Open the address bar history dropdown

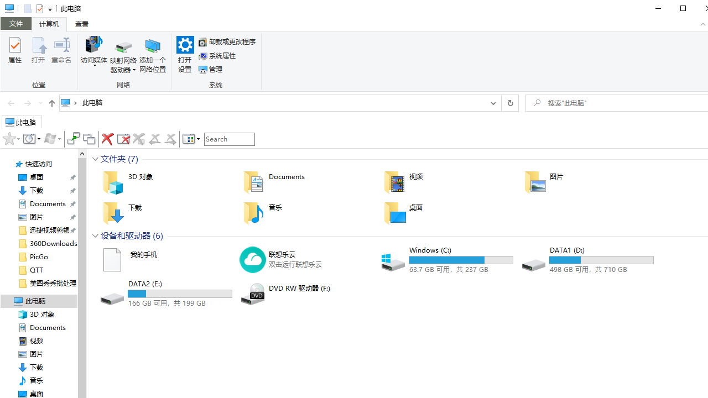pos(492,103)
